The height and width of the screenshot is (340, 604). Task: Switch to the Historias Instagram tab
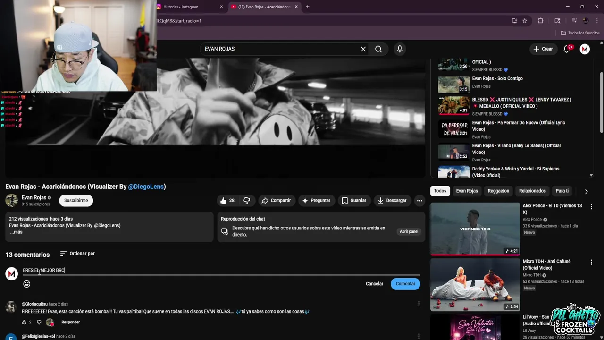pos(190,7)
